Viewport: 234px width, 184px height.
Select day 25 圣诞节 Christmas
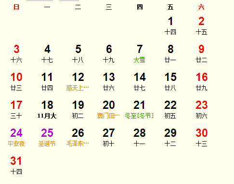pyautogui.click(x=47, y=137)
